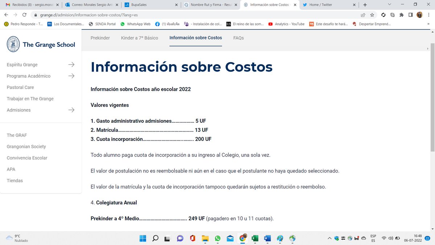Open File Explorer from the taskbar
This screenshot has width=435, height=245.
point(205,238)
